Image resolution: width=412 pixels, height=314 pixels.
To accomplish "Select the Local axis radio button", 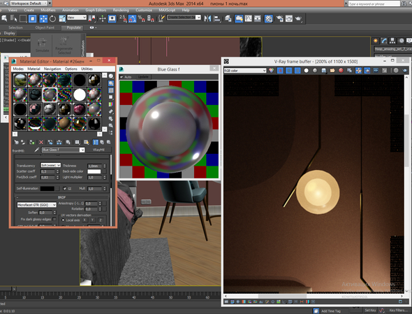I will tap(63, 220).
